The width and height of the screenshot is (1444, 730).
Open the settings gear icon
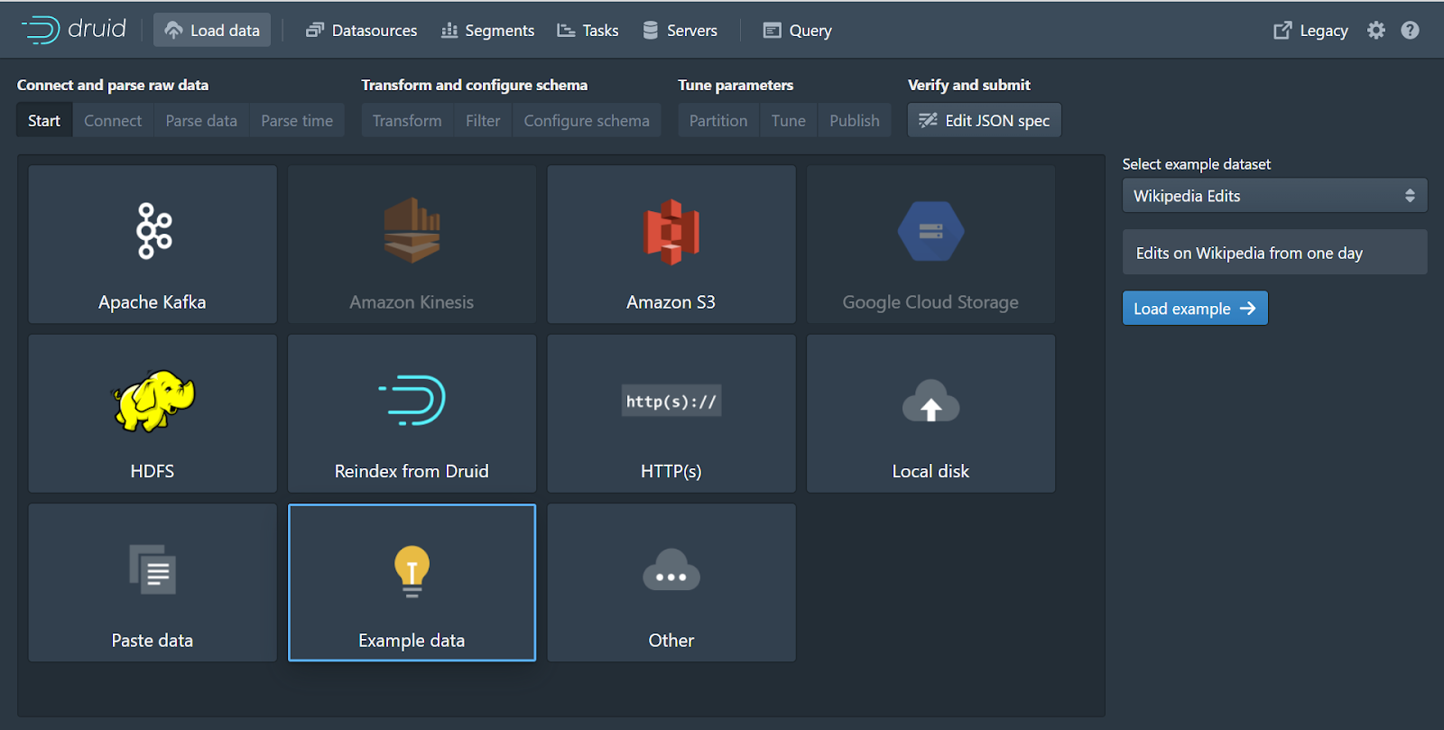(1375, 31)
